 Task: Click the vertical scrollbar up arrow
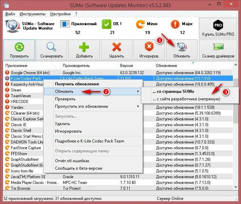tap(236, 65)
